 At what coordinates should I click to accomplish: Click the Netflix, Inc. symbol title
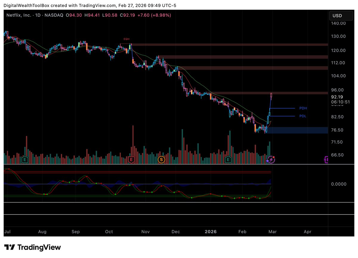[x=19, y=15]
